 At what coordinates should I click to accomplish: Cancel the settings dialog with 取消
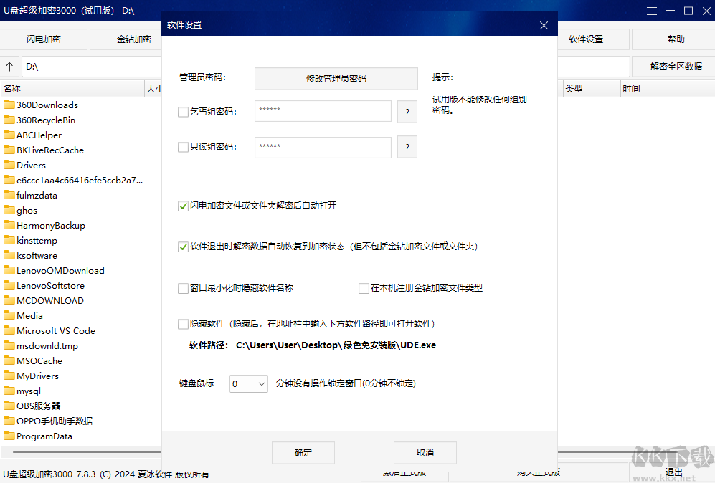tap(425, 452)
